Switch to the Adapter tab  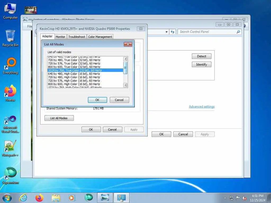click(47, 36)
